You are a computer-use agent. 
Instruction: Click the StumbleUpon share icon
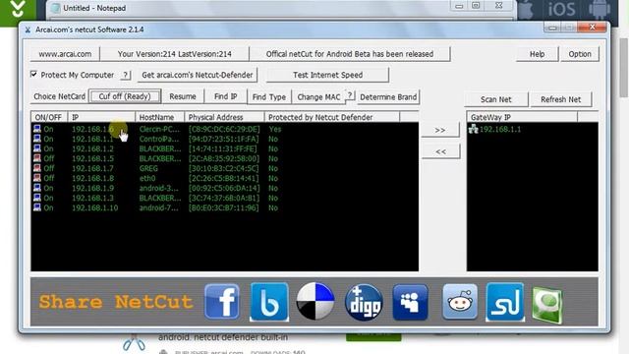point(505,302)
